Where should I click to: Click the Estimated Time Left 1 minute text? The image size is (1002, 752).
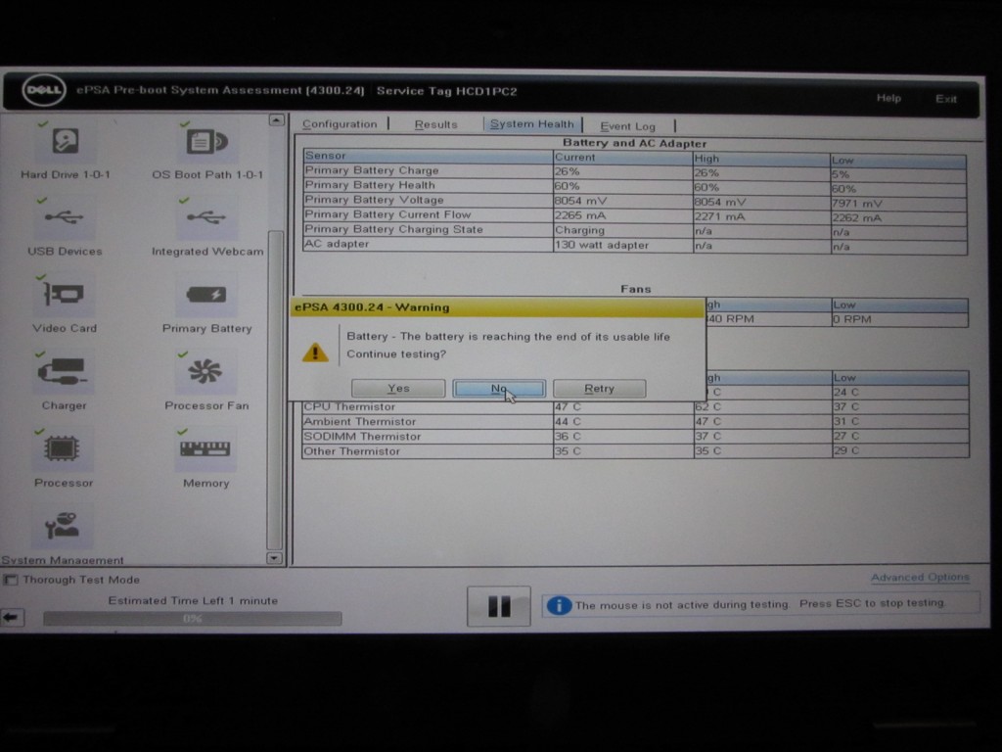coord(193,600)
